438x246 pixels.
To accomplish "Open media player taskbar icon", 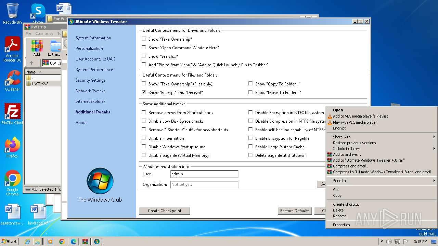I will pyautogui.click(x=50, y=242).
